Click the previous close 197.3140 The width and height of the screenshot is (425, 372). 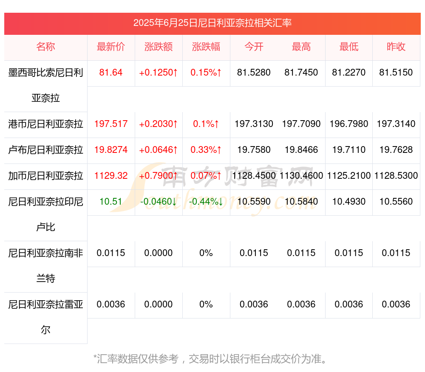point(396,124)
